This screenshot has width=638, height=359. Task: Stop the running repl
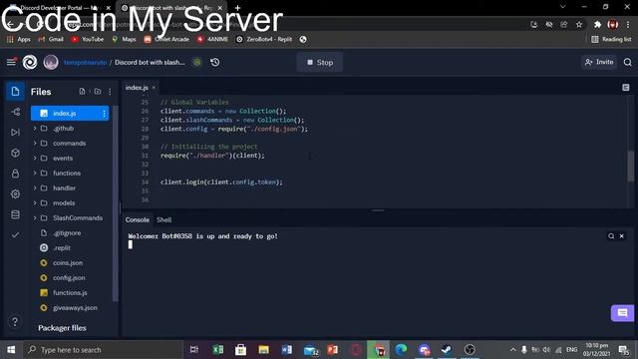pyautogui.click(x=320, y=62)
